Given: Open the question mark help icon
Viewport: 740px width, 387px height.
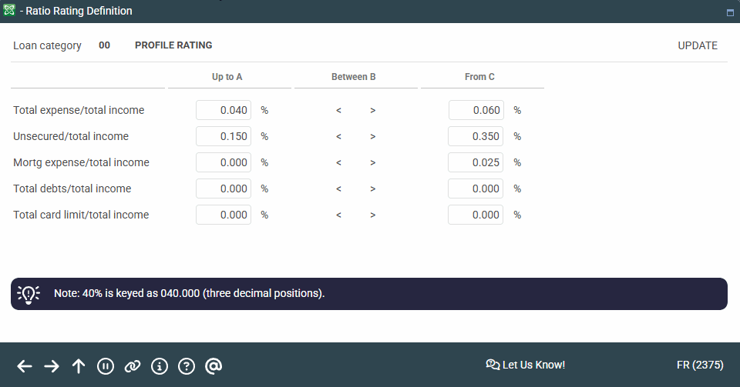Looking at the screenshot, I should 187,366.
